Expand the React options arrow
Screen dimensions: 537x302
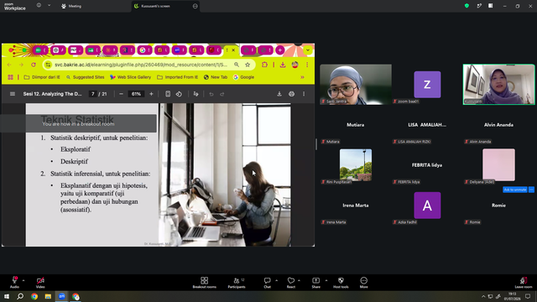tap(299, 280)
